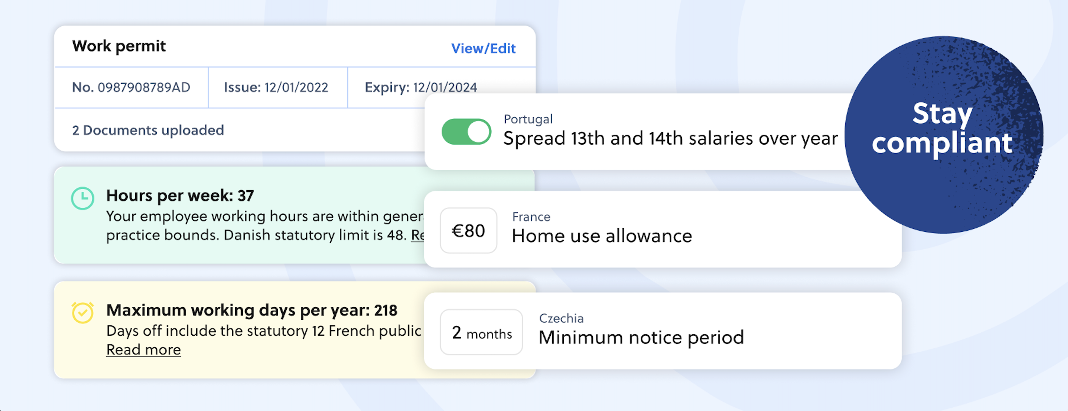Viewport: 1068px width, 411px height.
Task: Select the Work permit section header
Action: tap(119, 46)
